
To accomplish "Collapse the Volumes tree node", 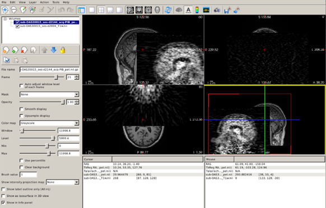I will [5, 18].
